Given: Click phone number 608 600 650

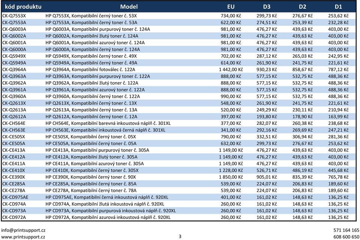Looking at the screenshot, I should click(x=346, y=237).
